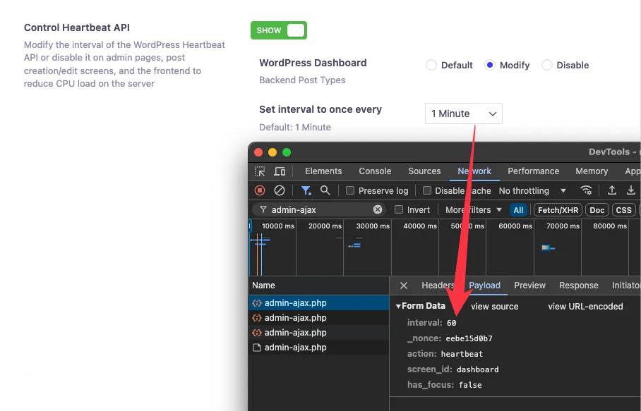This screenshot has width=641, height=411.
Task: Minimize the DevTools window with yellow button
Action: click(272, 152)
